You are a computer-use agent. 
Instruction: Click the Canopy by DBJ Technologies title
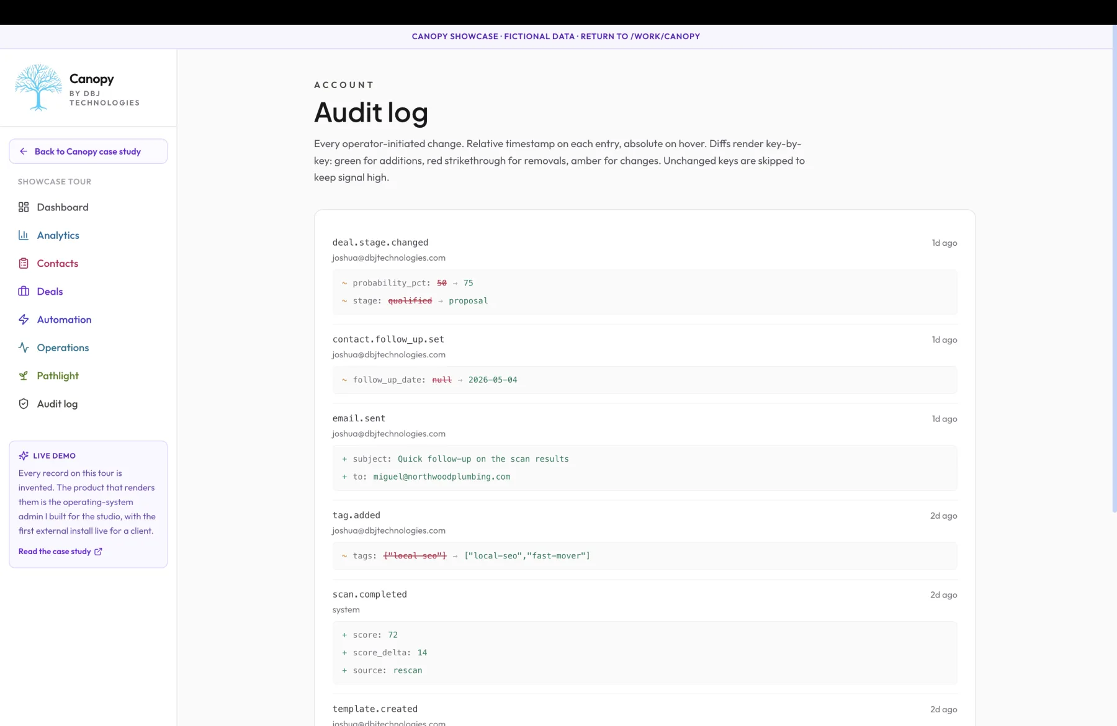(104, 89)
